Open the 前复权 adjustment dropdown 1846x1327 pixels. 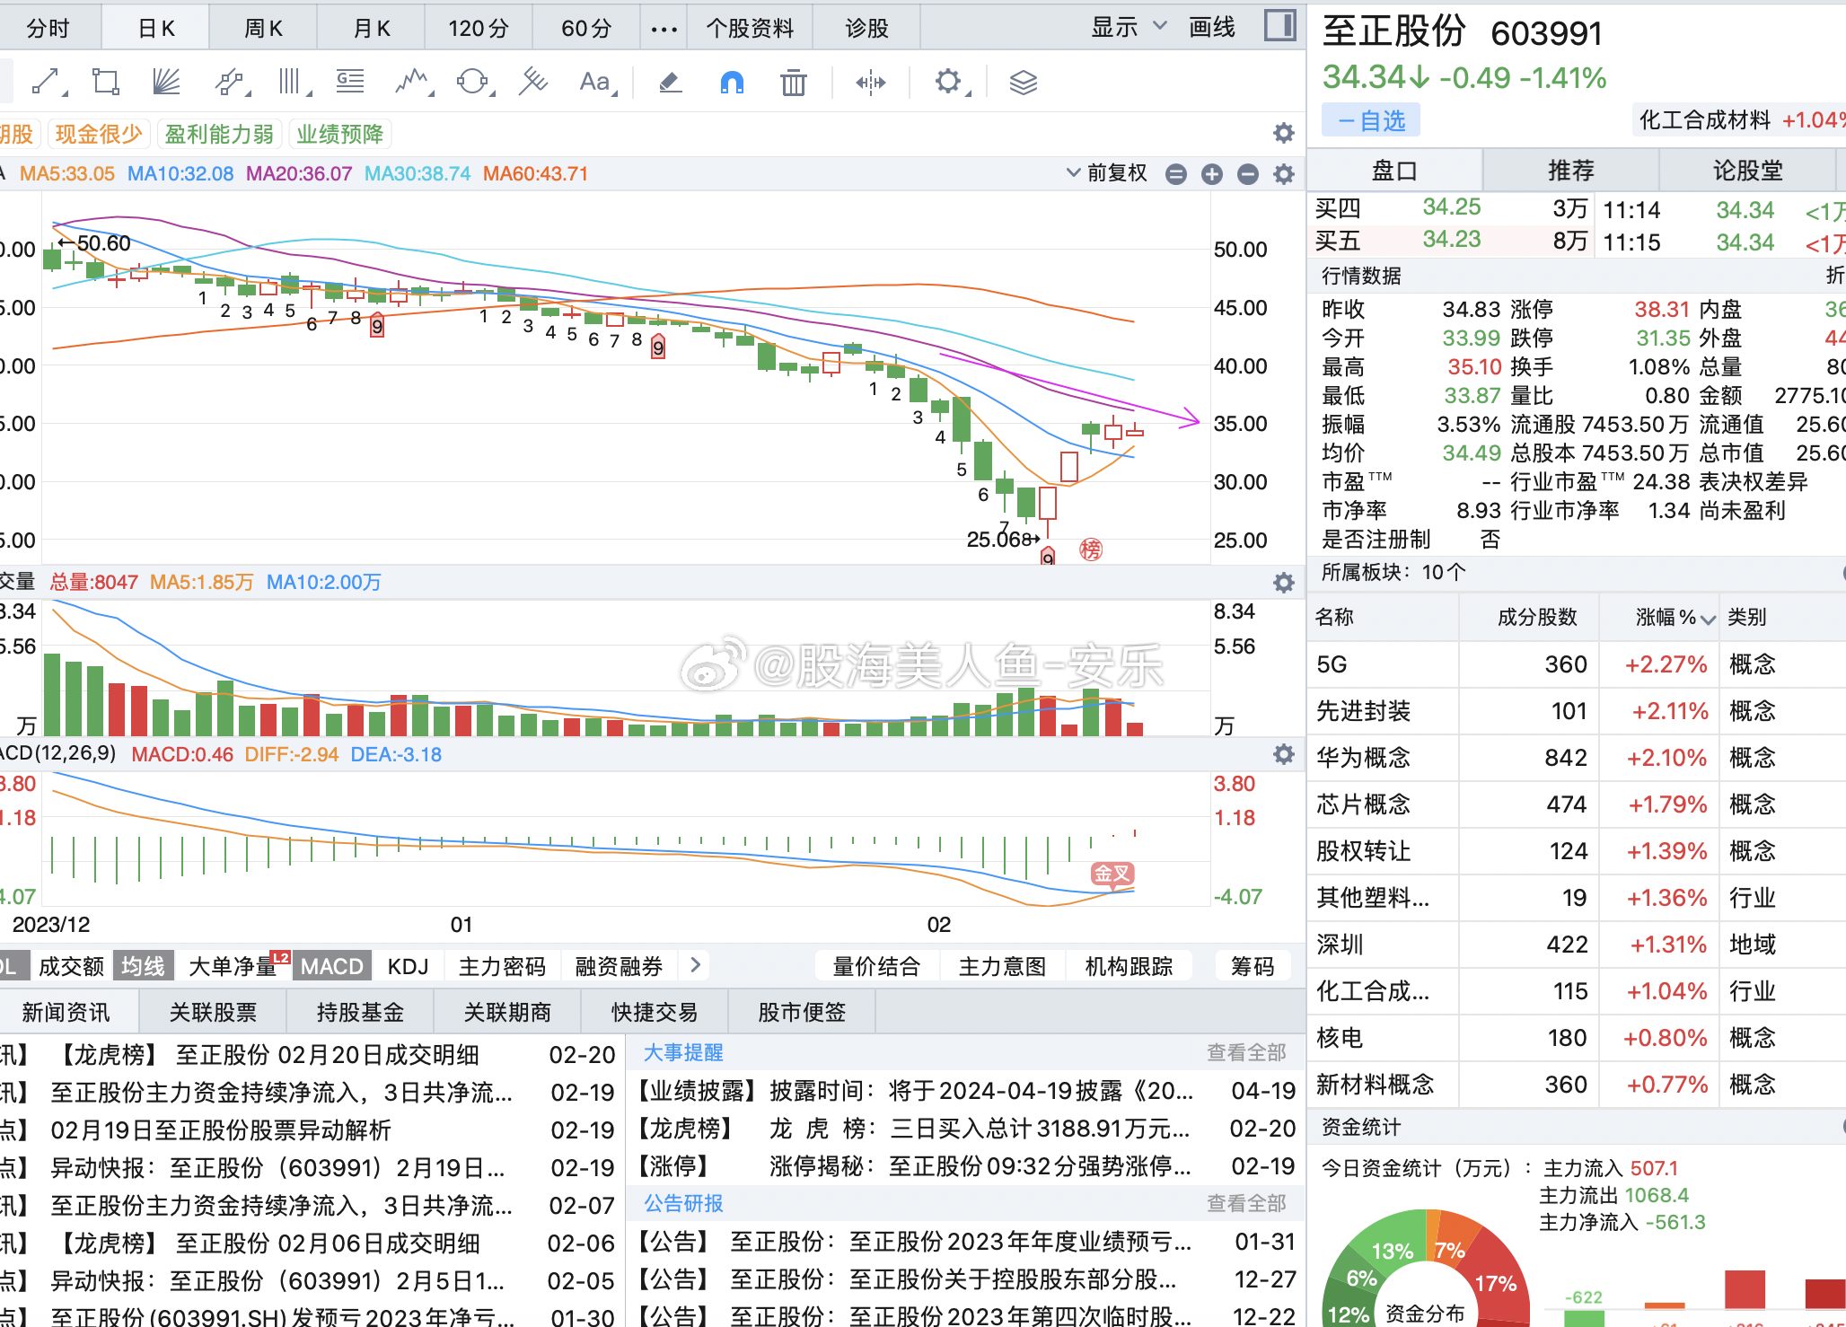[1107, 173]
